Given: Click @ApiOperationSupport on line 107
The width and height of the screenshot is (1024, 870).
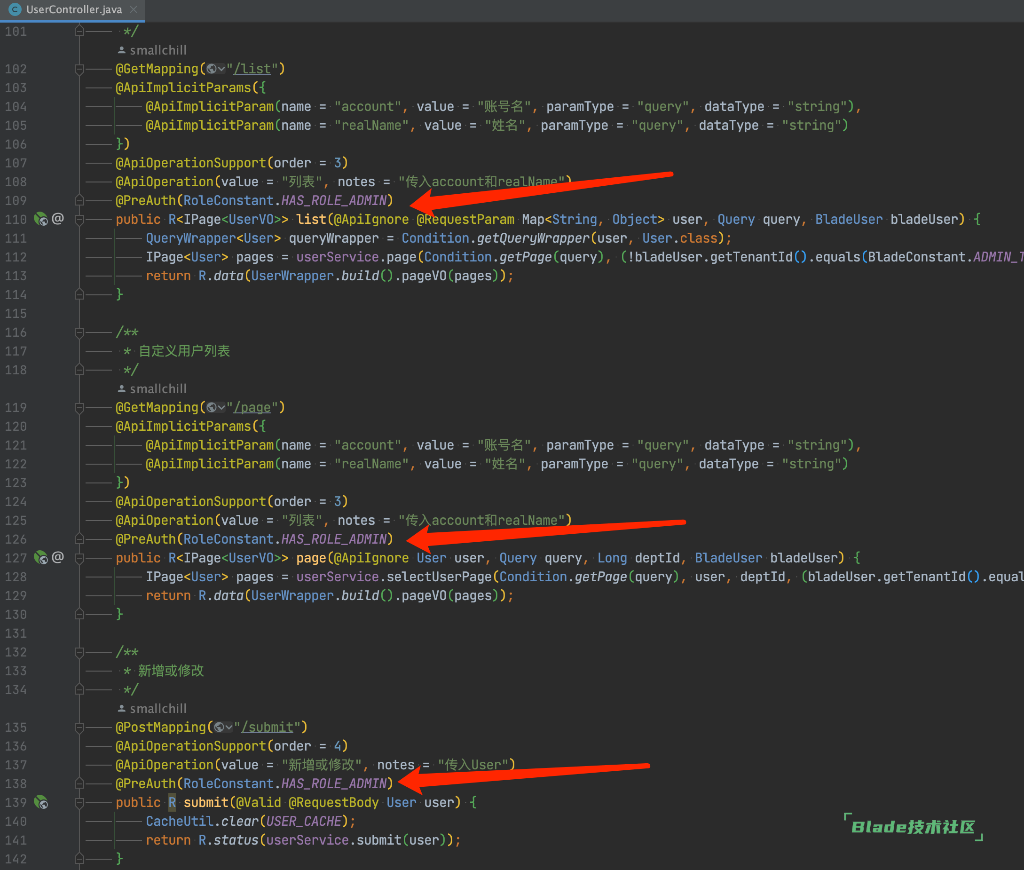Looking at the screenshot, I should 191,163.
